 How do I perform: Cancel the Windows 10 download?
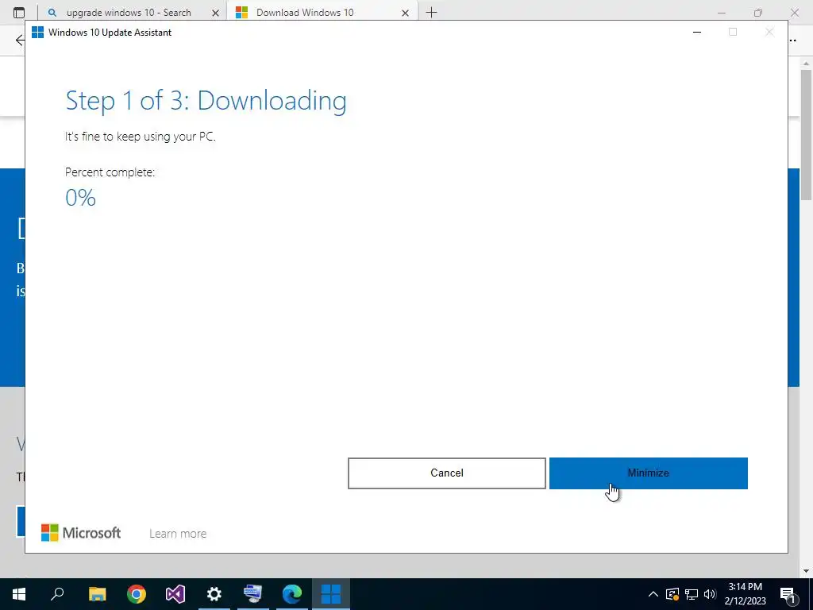coord(446,473)
